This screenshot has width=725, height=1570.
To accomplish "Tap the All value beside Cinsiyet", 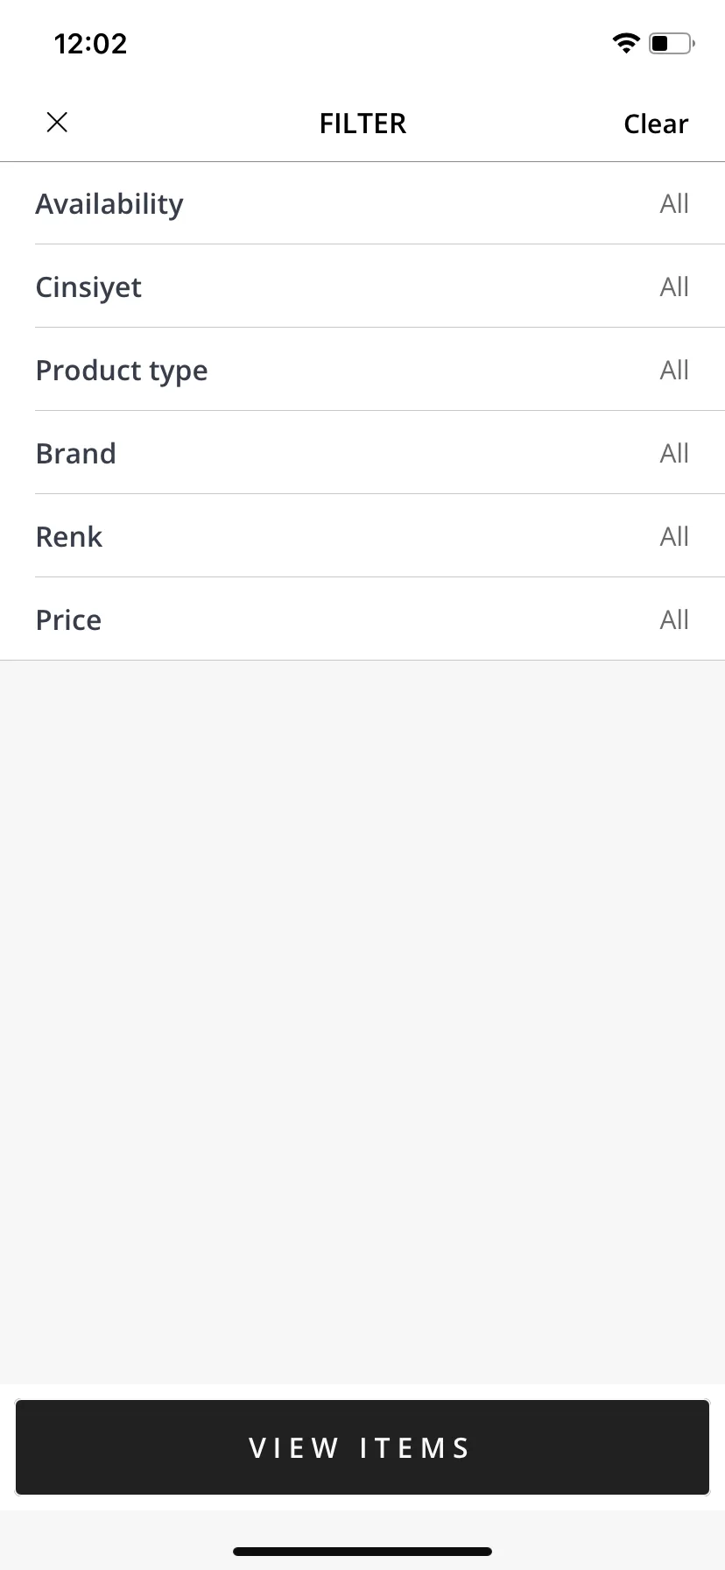I will tap(674, 286).
